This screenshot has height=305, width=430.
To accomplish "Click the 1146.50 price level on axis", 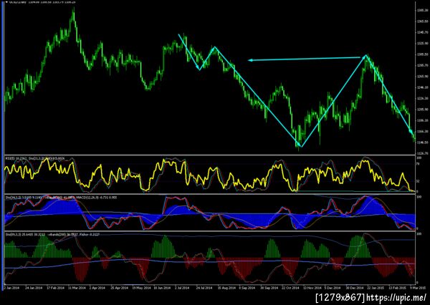I will 421,142.
